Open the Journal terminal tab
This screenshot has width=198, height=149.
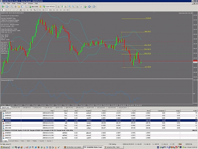[49, 141]
